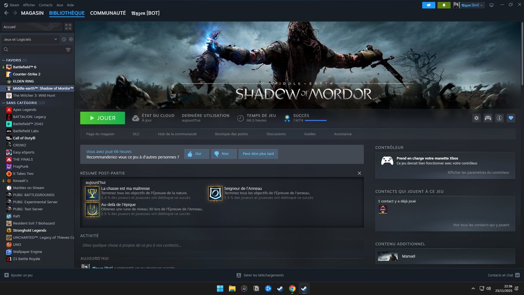The image size is (524, 295).
Task: Open Au-delà de l'épique achievement icon
Action: point(92,209)
